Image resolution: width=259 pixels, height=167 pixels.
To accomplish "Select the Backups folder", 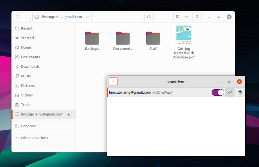I will pyautogui.click(x=92, y=41).
